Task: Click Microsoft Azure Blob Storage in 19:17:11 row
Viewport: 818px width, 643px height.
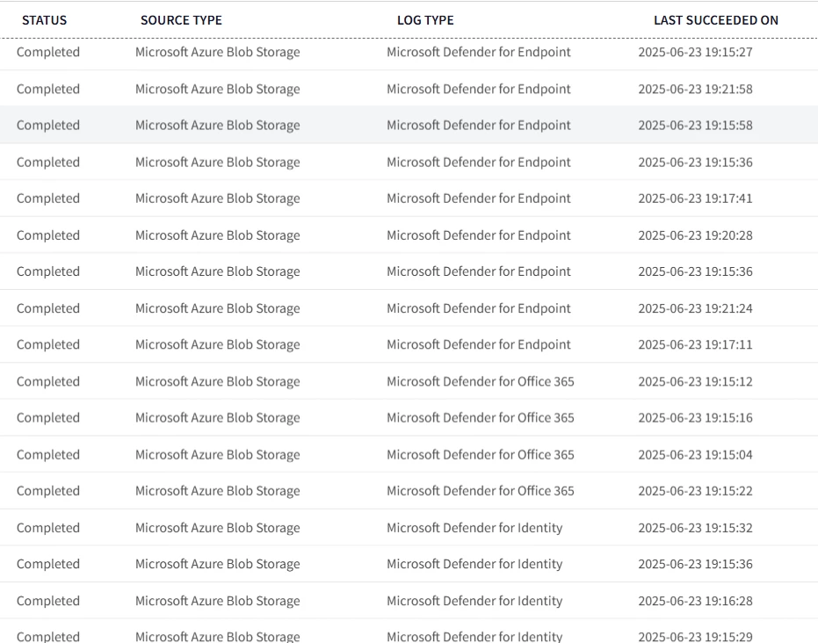Action: click(x=218, y=344)
